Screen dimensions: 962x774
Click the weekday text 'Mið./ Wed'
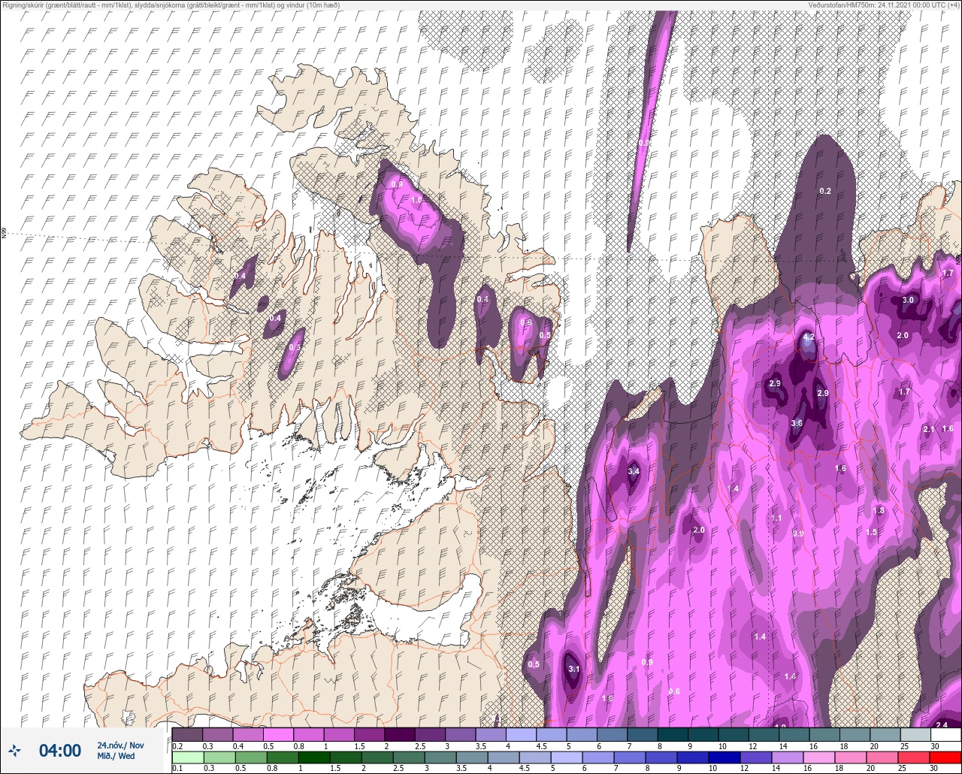[x=116, y=756]
